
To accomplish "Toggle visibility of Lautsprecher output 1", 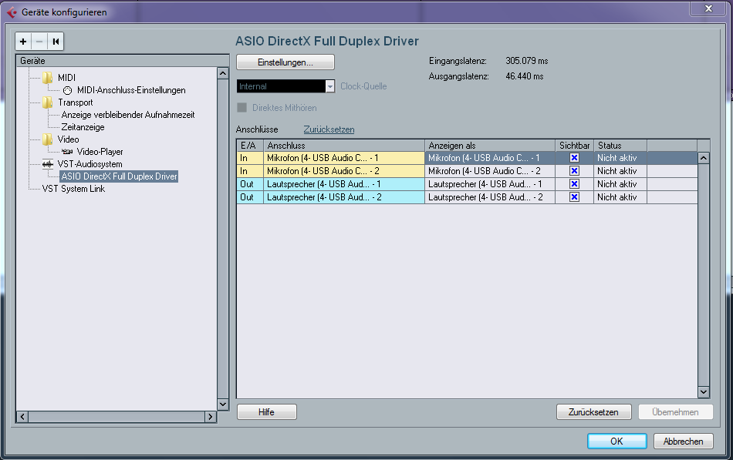I will click(574, 184).
